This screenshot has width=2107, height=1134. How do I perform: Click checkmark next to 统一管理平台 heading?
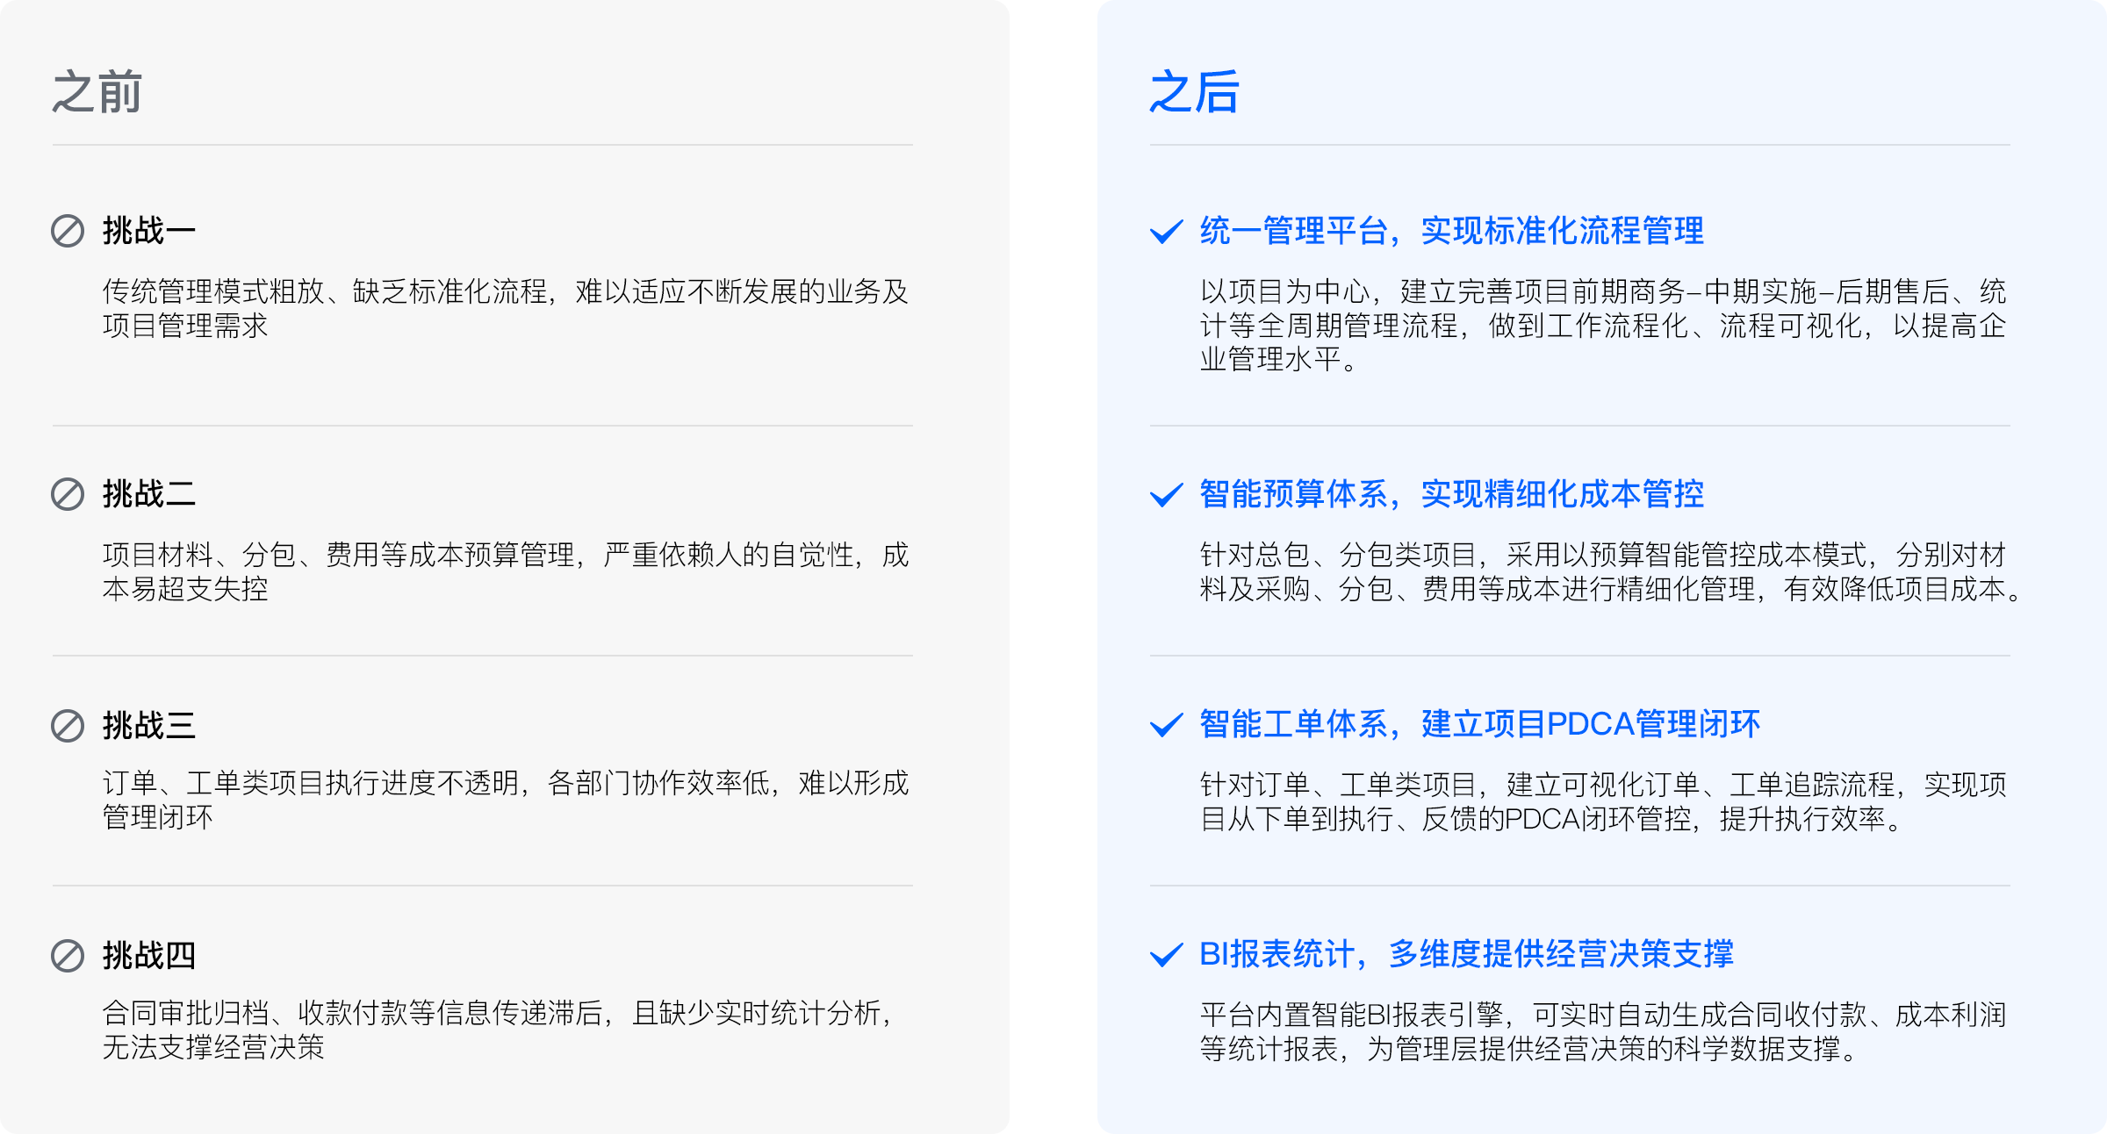tap(1166, 232)
